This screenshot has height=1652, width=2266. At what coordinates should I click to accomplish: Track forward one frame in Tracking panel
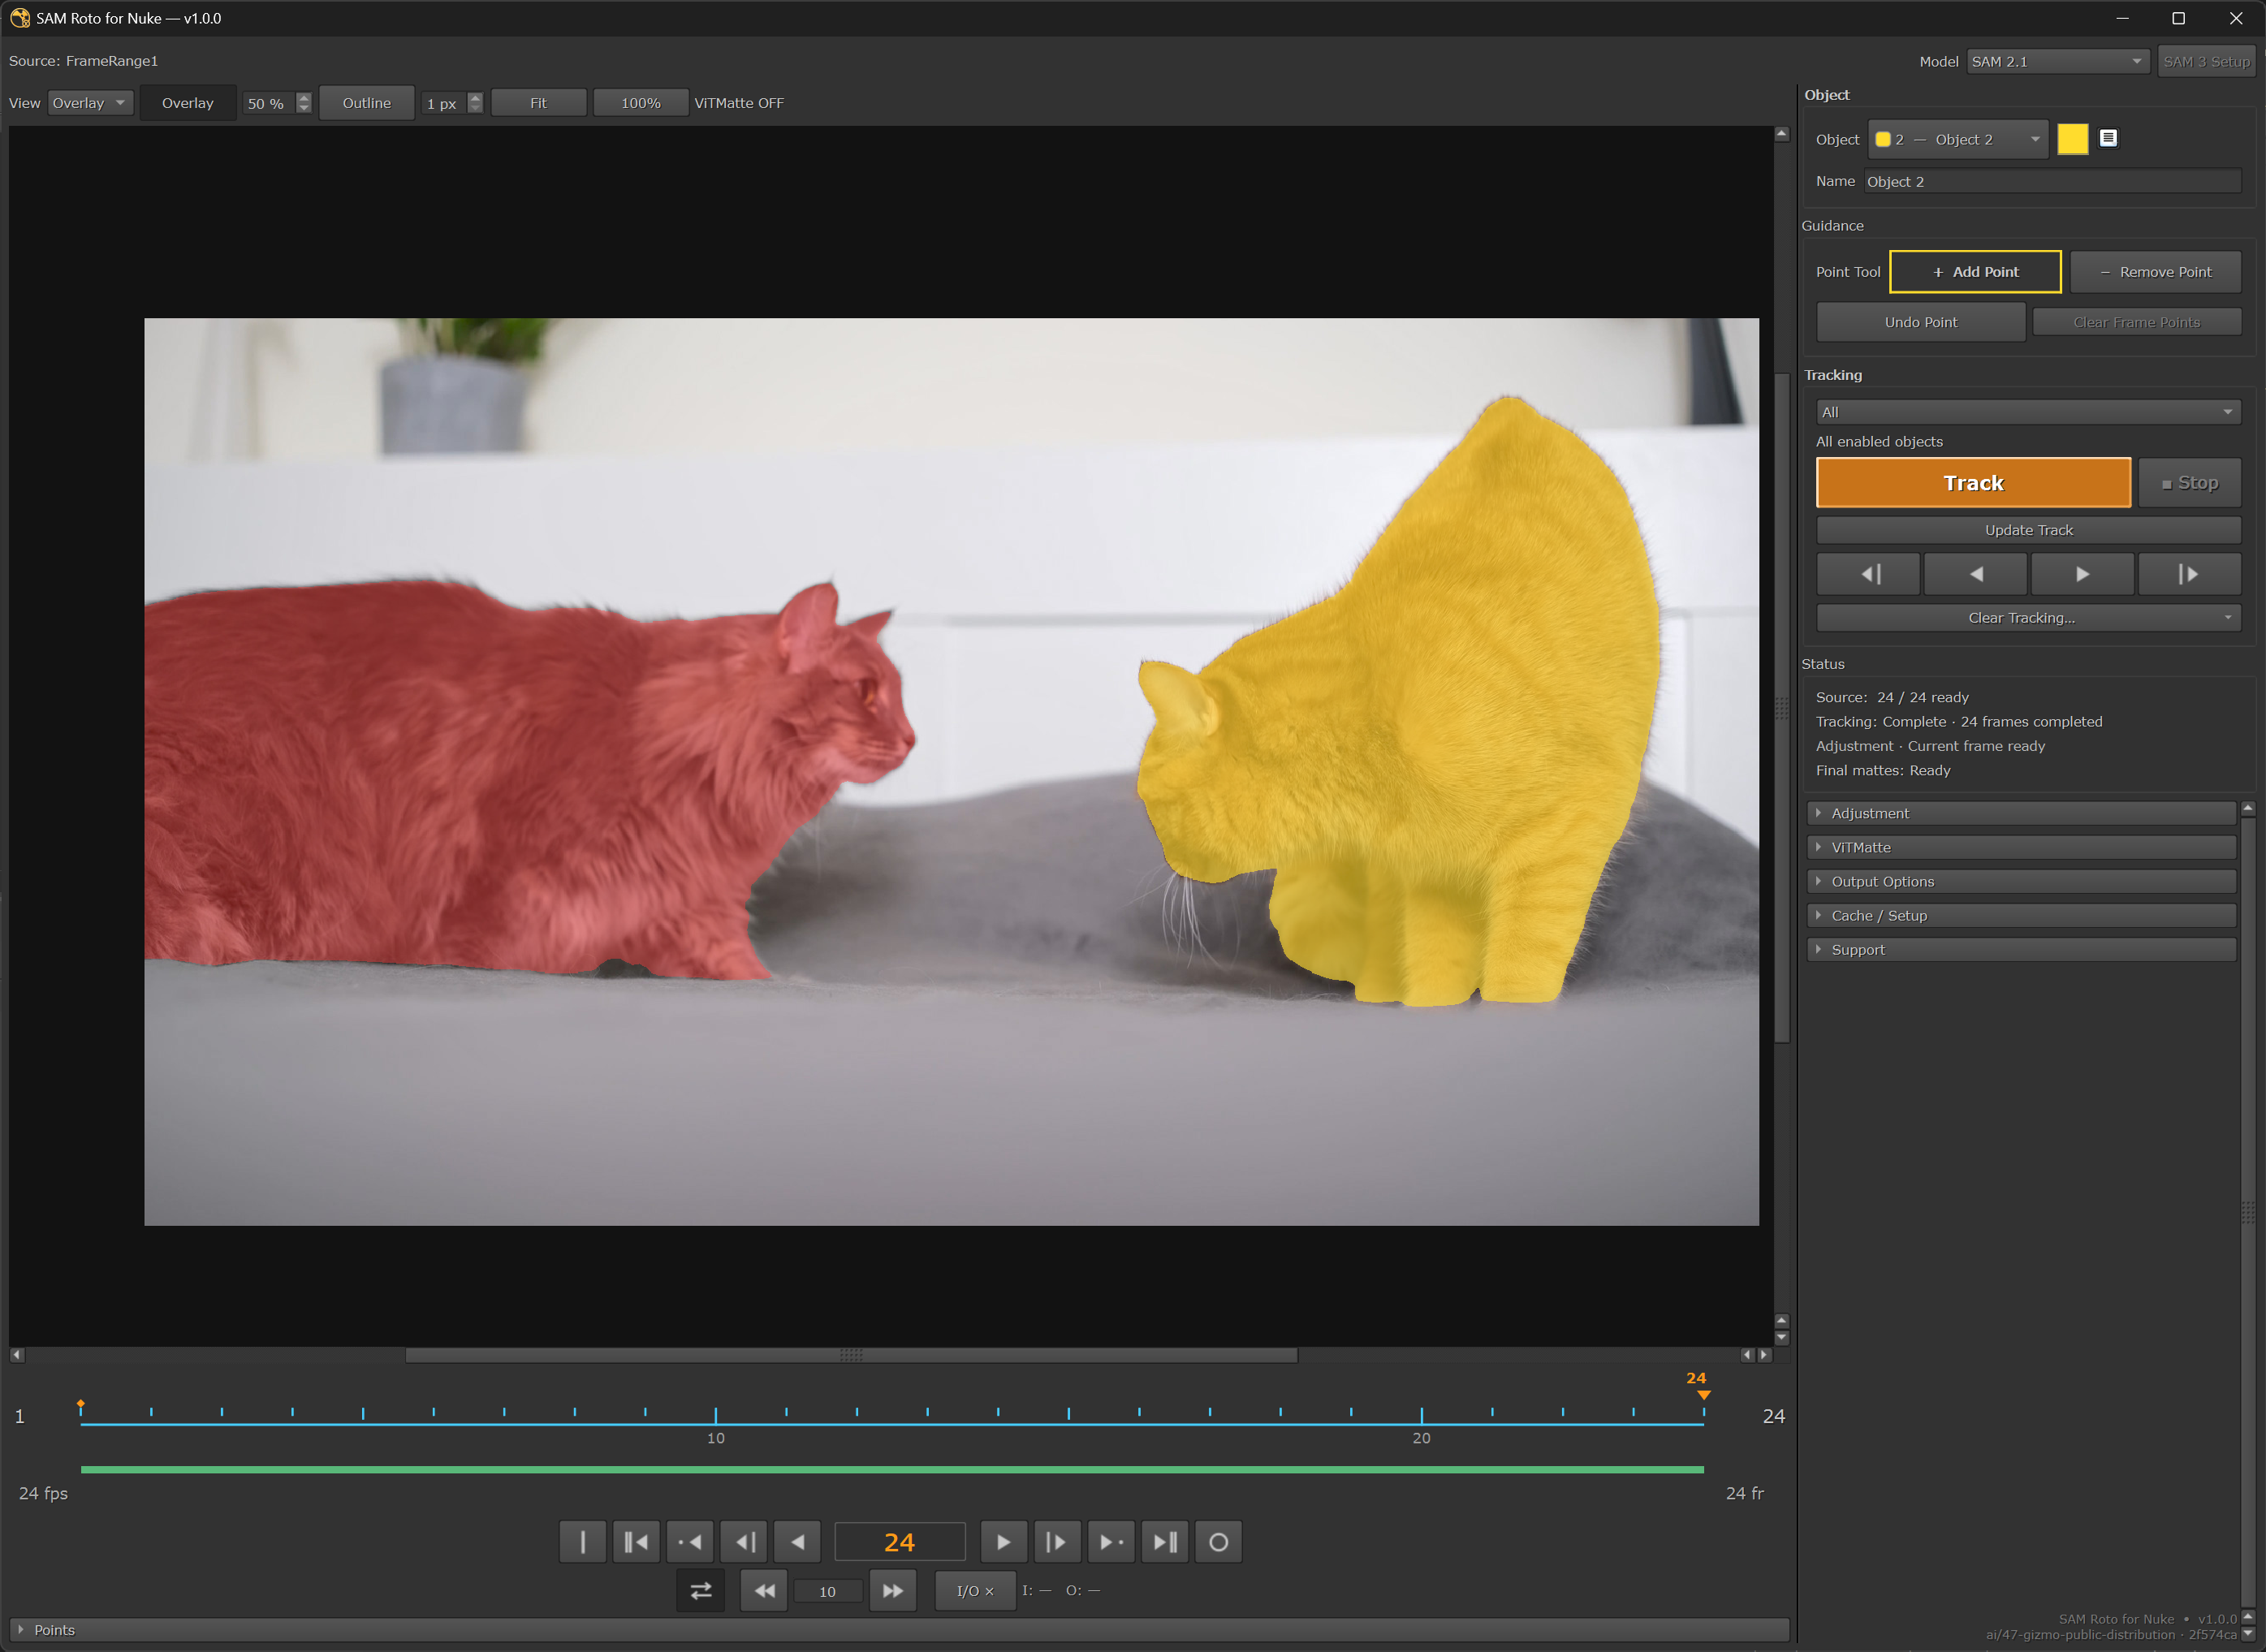[2189, 574]
